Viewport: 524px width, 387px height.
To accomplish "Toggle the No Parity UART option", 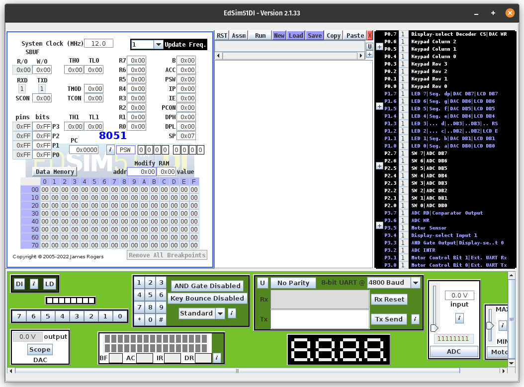I will tap(293, 283).
